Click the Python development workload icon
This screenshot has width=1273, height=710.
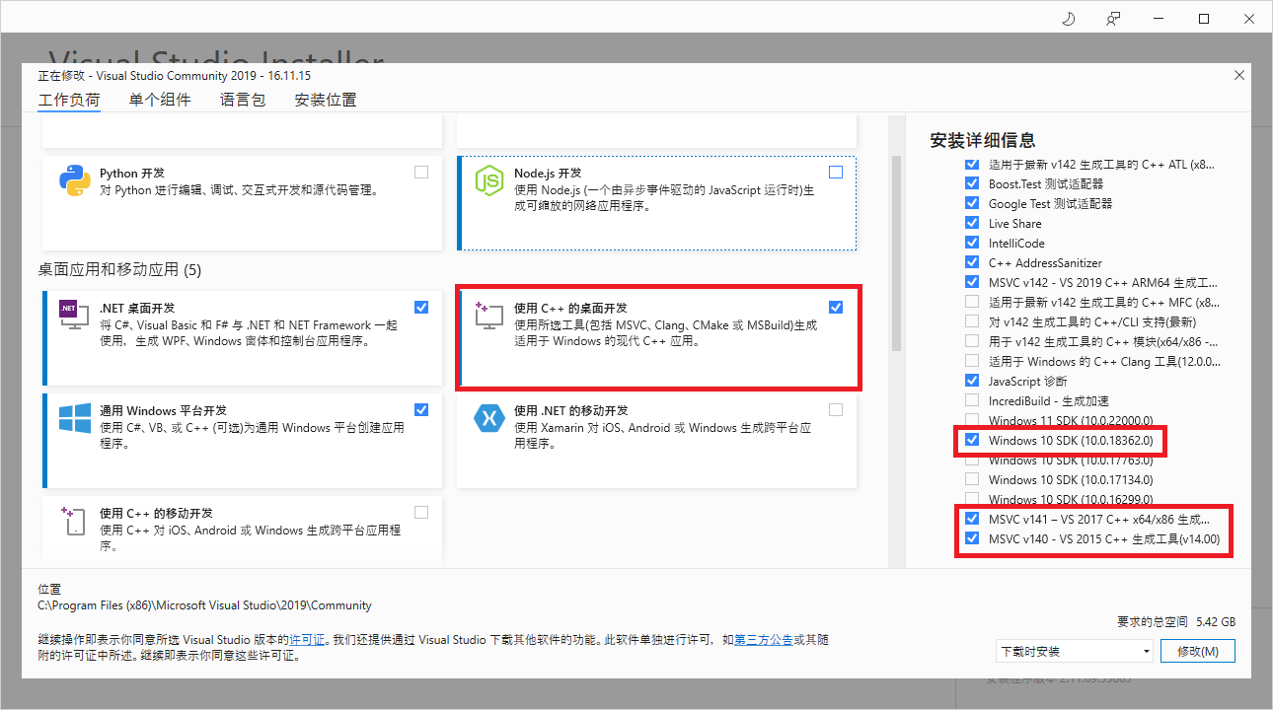(75, 181)
